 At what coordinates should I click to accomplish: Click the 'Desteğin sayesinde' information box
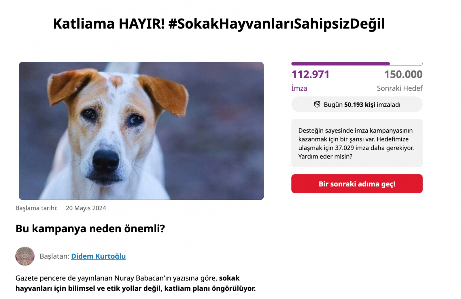point(357,143)
